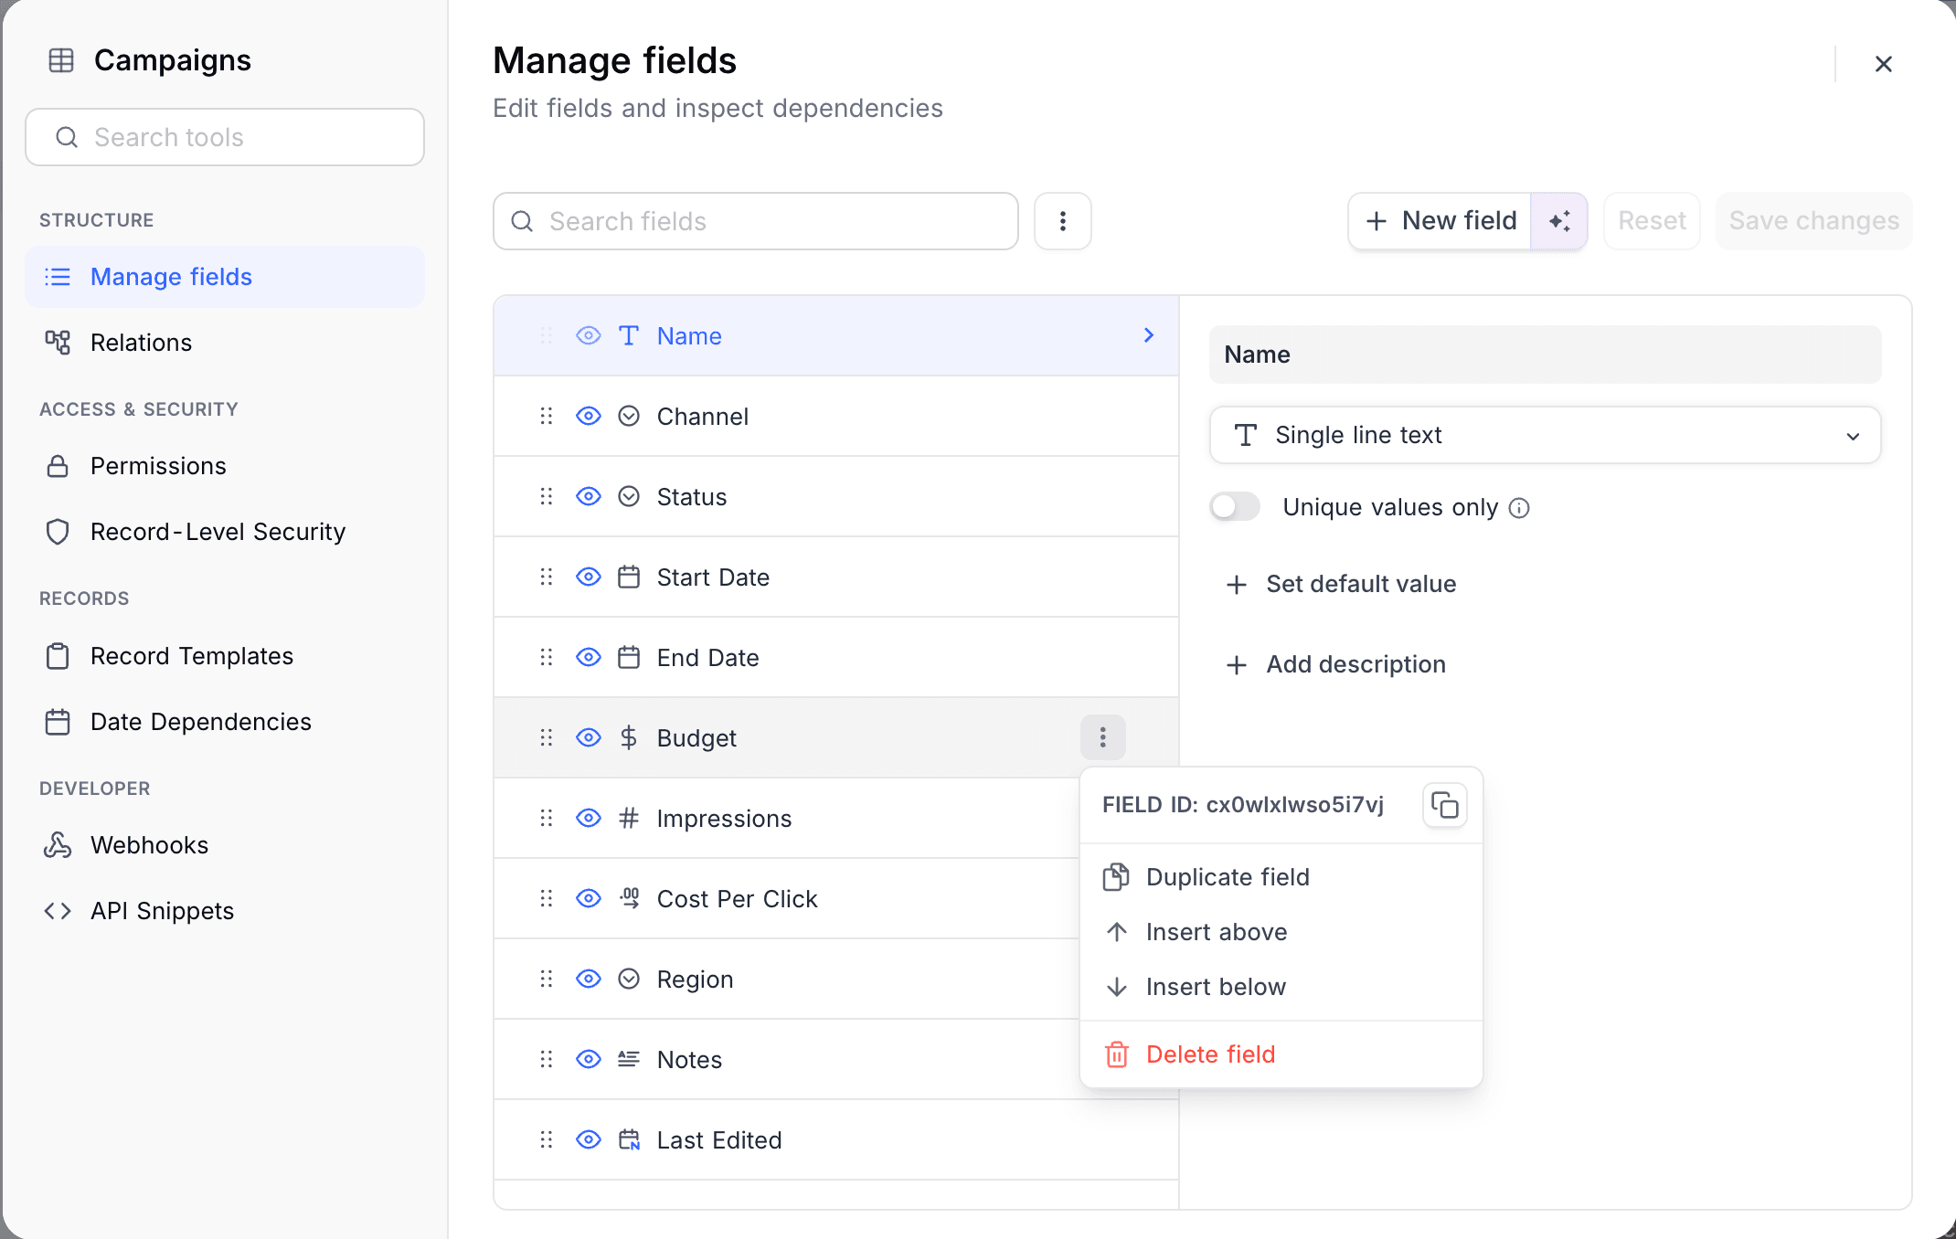Open the Budget row three-dot menu
The image size is (1956, 1239).
click(x=1103, y=737)
